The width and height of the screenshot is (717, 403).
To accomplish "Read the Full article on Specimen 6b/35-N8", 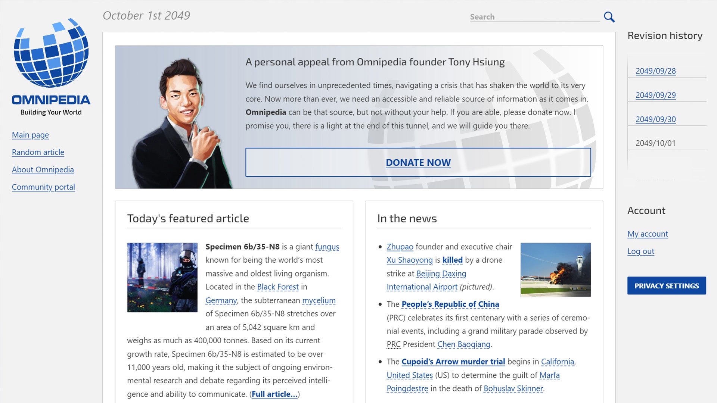I will [274, 394].
